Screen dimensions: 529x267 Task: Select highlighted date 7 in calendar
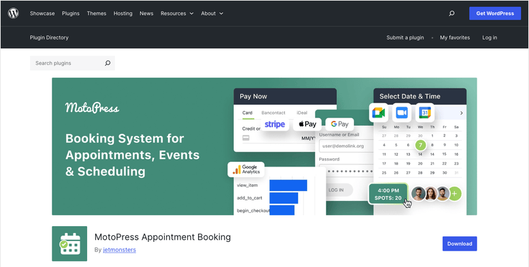pyautogui.click(x=420, y=145)
